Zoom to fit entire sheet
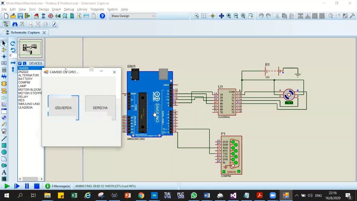 [x=243, y=16]
